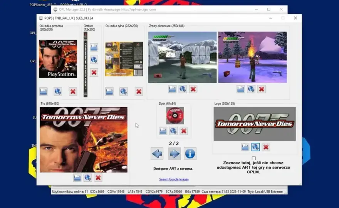
Task: Load background (Tło) image from file
Action: pyautogui.click(x=77, y=178)
